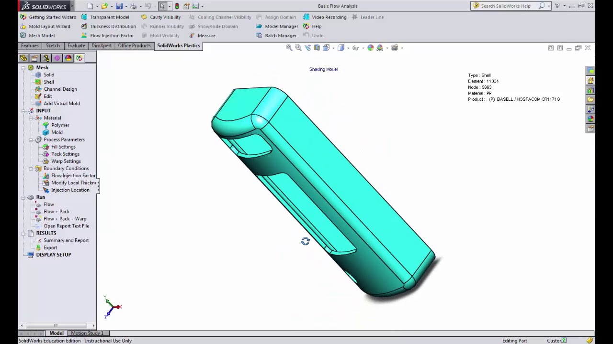
Task: Collapse the Boundary Conditions node
Action: click(31, 168)
